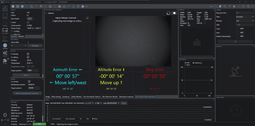The height and width of the screenshot is (126, 255).
Task: Enable the subsampling switch
Action: pyautogui.click(x=240, y=36)
